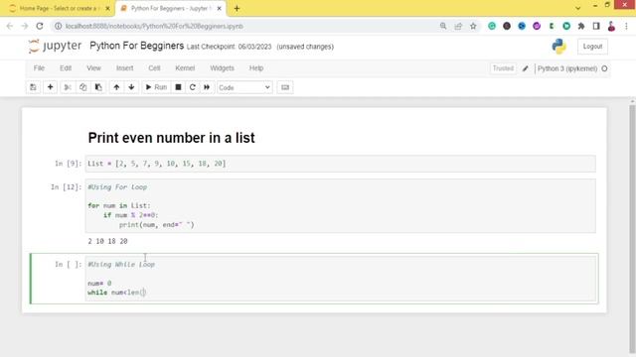Open the browser profile avatar
The image size is (636, 357).
click(x=611, y=26)
